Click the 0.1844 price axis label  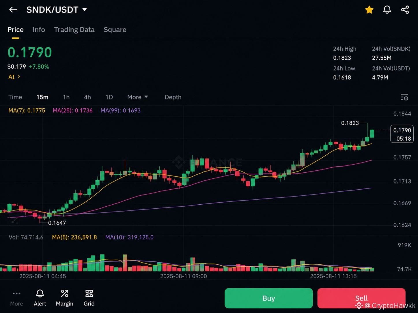tap(402, 114)
